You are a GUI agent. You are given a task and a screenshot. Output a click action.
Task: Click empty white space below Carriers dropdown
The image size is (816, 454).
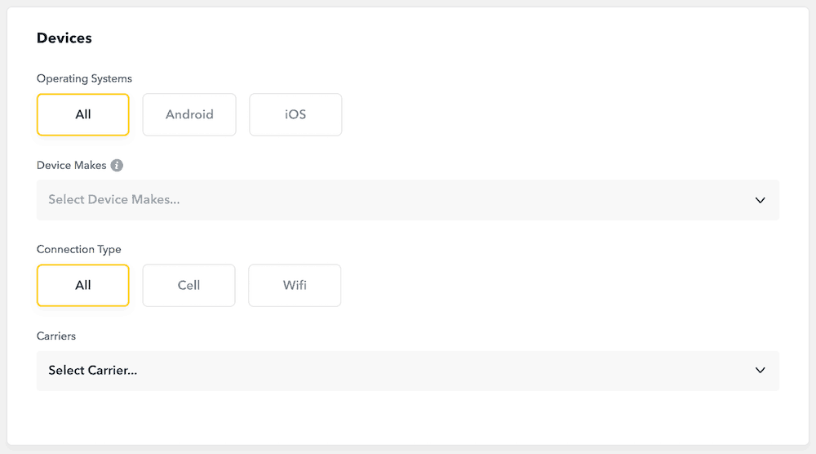pos(408,418)
